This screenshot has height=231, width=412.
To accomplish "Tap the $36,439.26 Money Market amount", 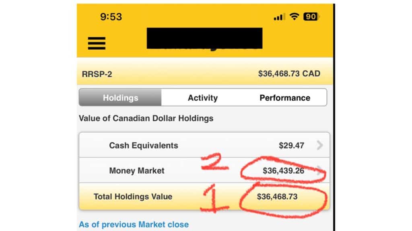I will click(283, 171).
